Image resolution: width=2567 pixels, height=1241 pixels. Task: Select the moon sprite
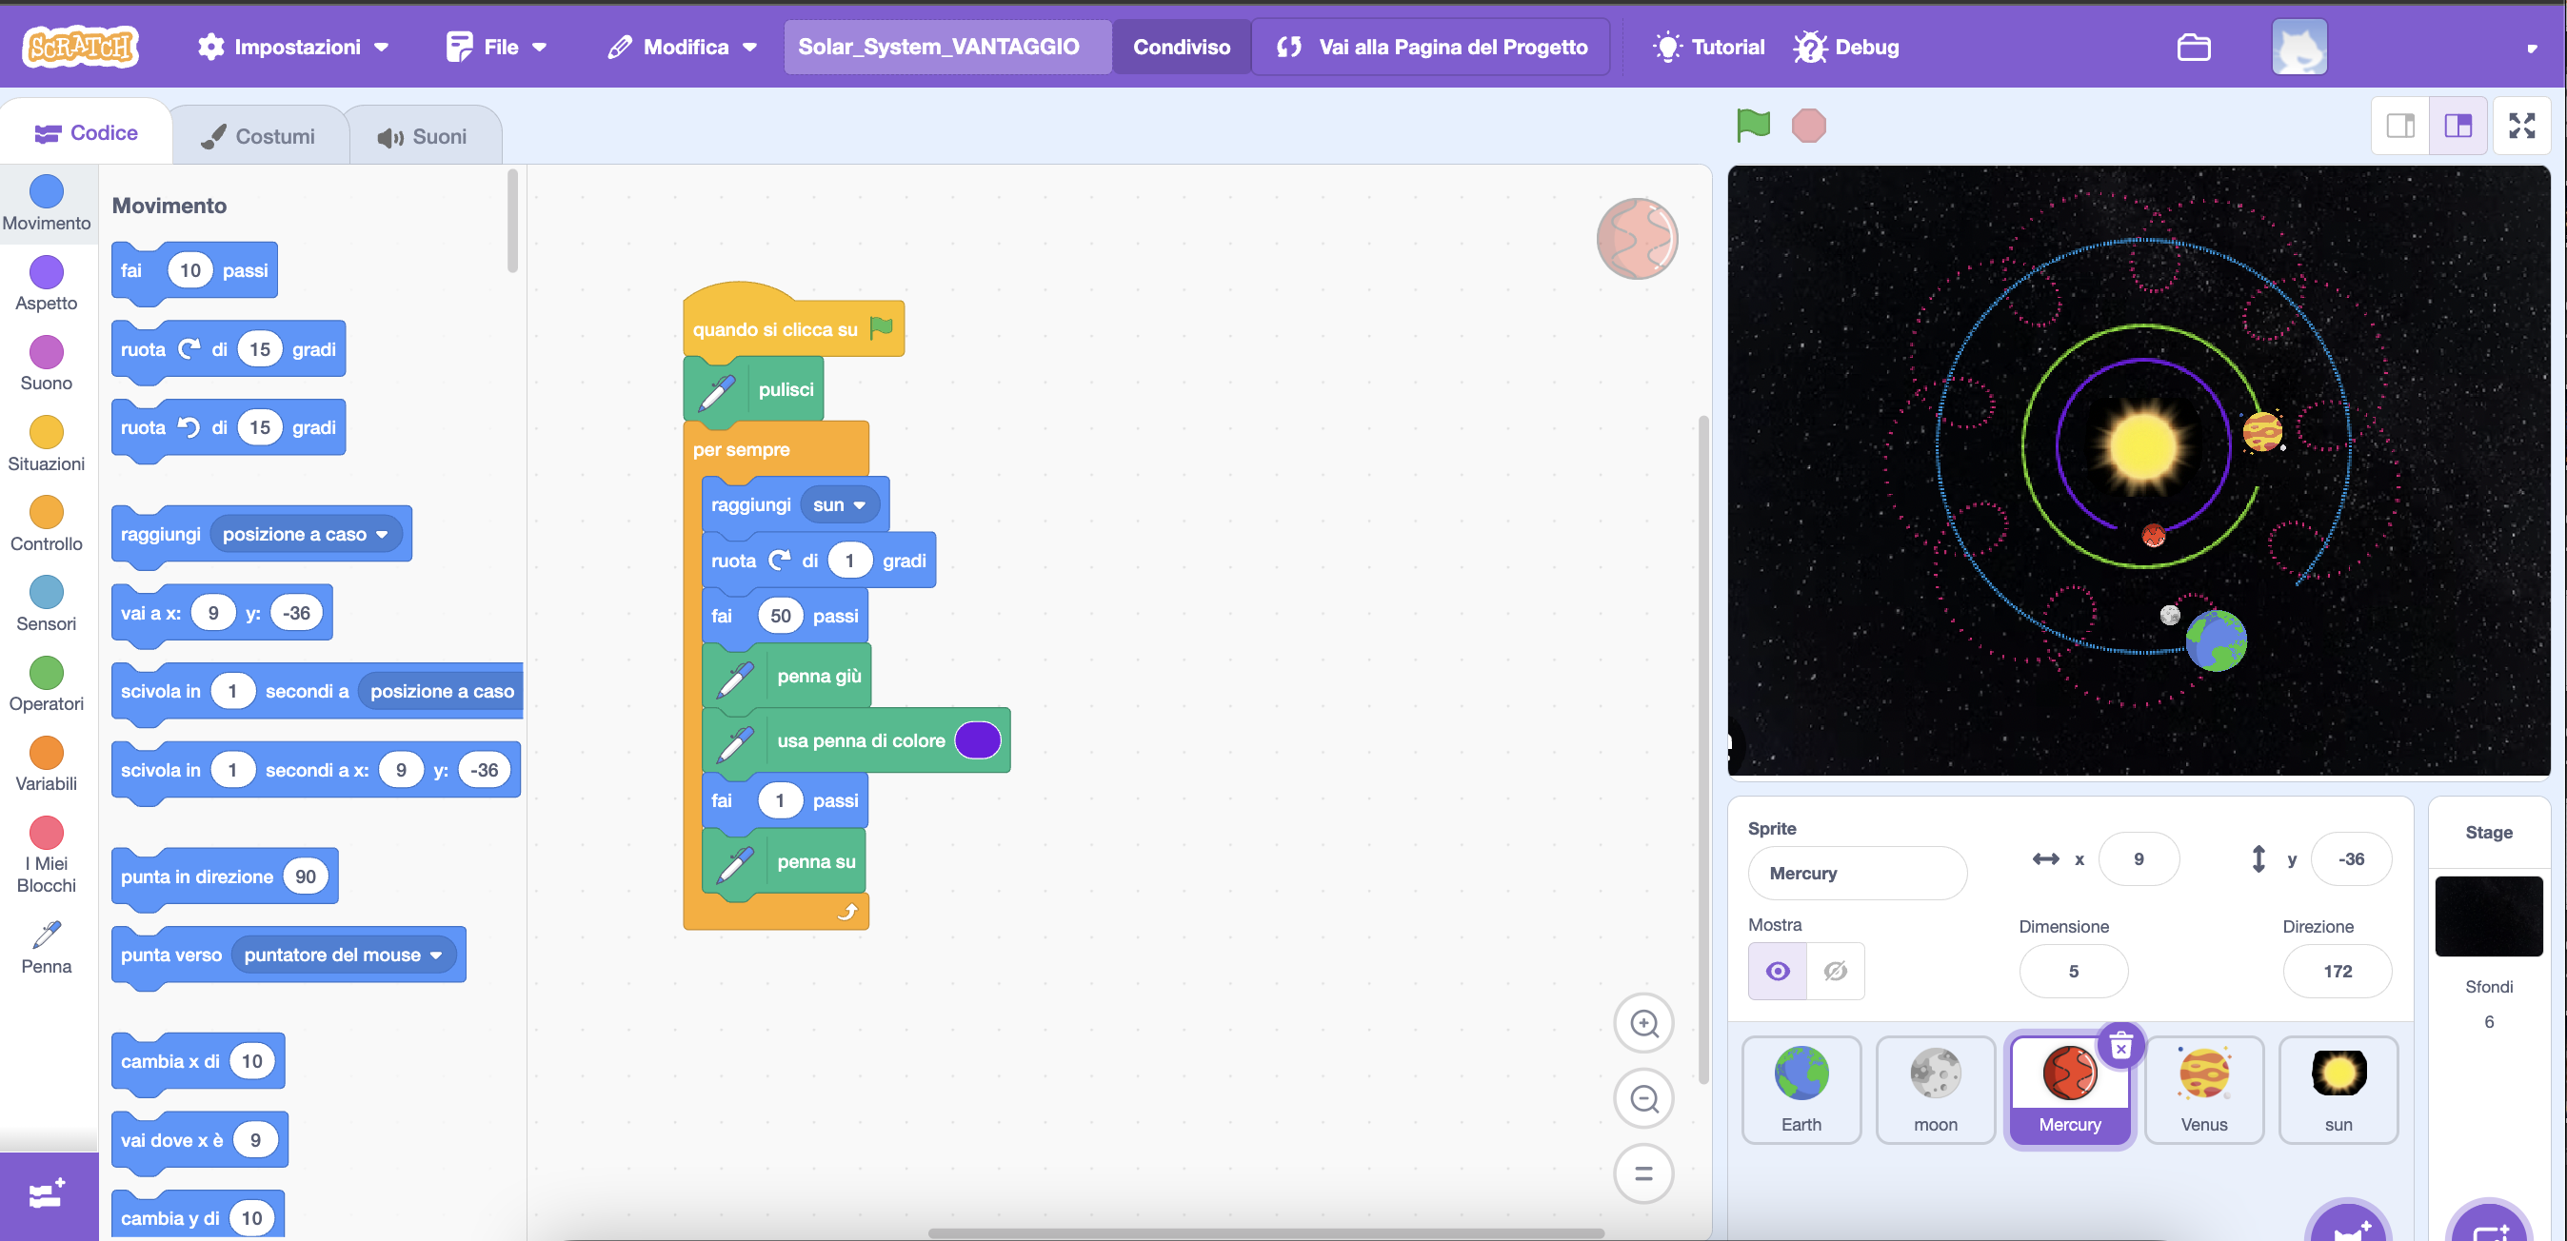coord(1935,1090)
